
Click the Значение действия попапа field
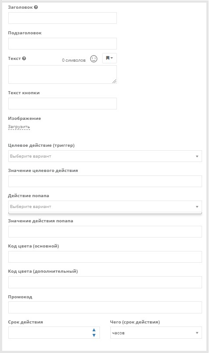105,232
